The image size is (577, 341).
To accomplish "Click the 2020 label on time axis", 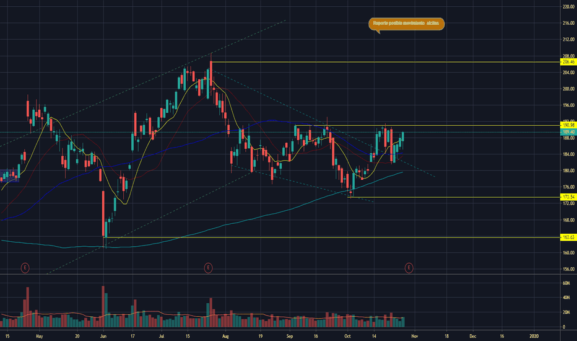I will 534,336.
